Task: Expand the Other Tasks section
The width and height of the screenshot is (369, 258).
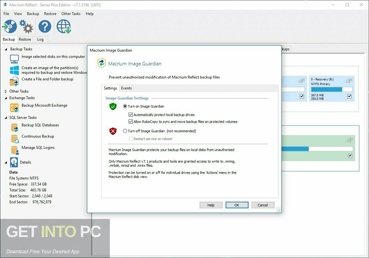Action: tap(6, 91)
